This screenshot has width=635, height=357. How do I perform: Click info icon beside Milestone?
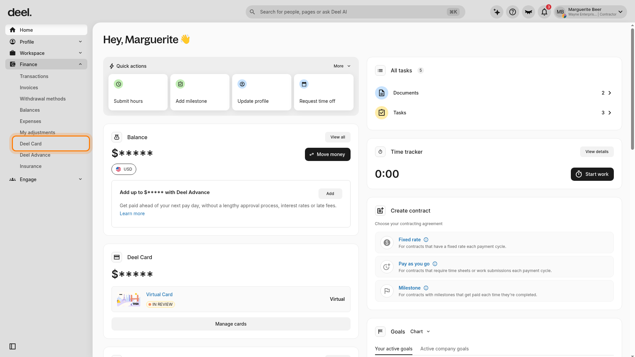[x=426, y=288]
